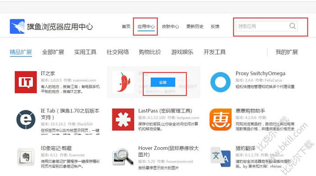
Task: Click the 反馈 nav link
Action: pyautogui.click(x=215, y=27)
